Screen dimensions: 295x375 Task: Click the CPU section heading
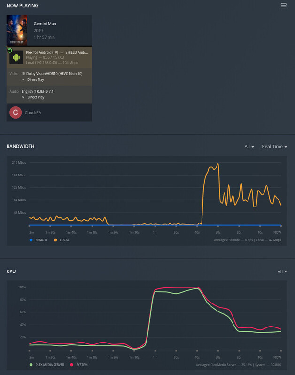11,271
